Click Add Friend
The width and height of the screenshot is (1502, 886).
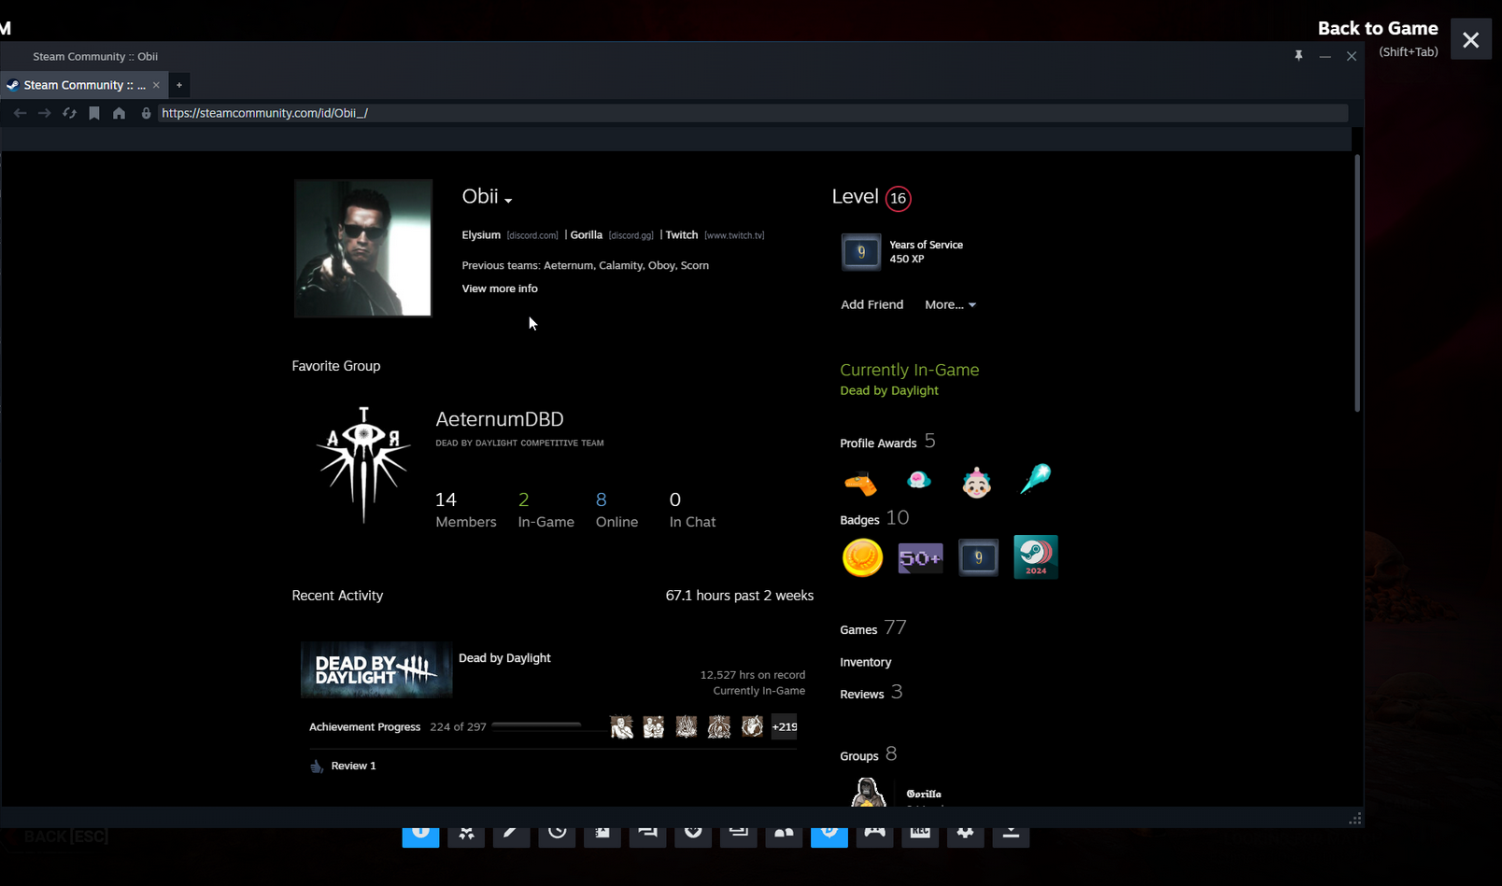pyautogui.click(x=871, y=304)
